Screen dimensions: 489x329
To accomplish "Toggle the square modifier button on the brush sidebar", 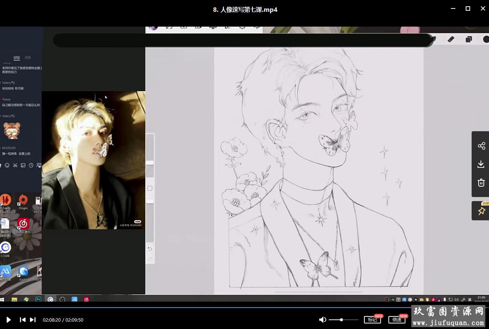I will [x=150, y=189].
